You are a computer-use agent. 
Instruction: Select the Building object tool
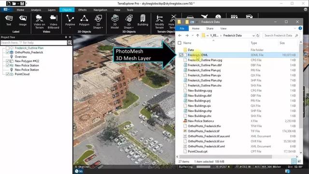coord(143,20)
